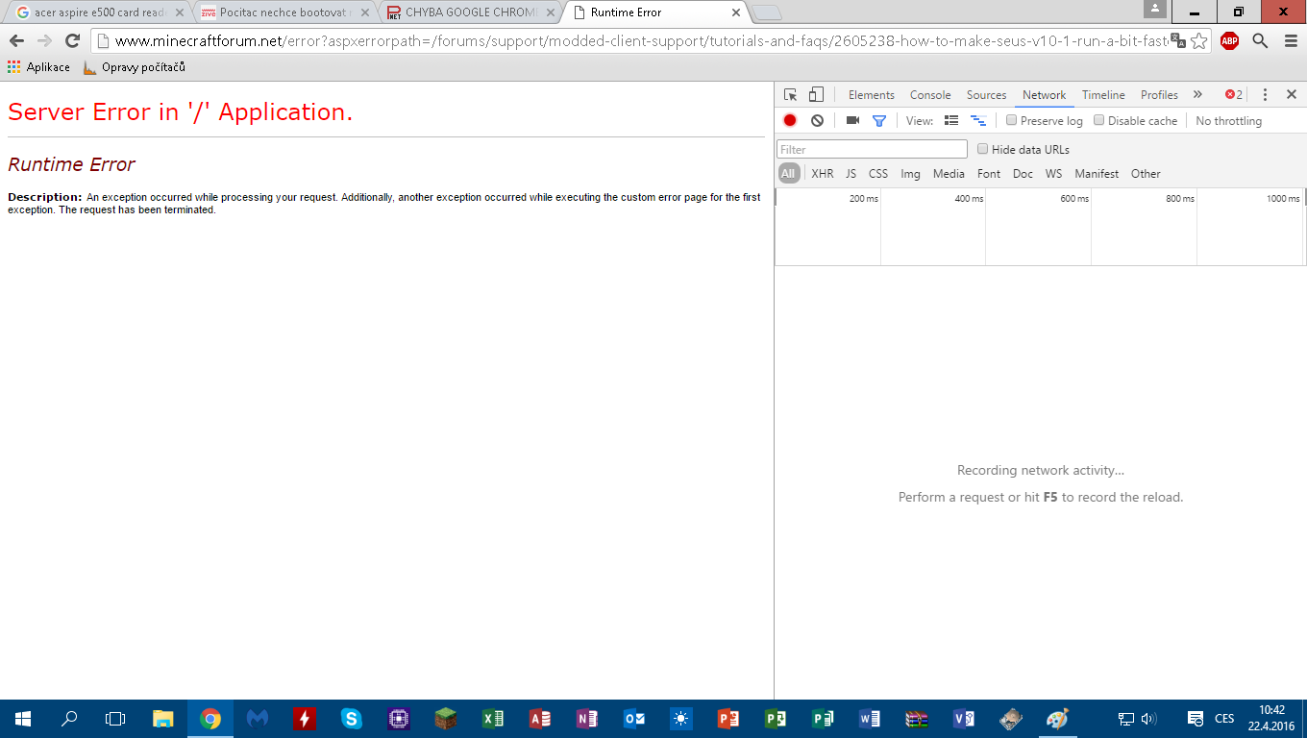The width and height of the screenshot is (1307, 738).
Task: Click the 200 ms timeline marker
Action: 863,199
